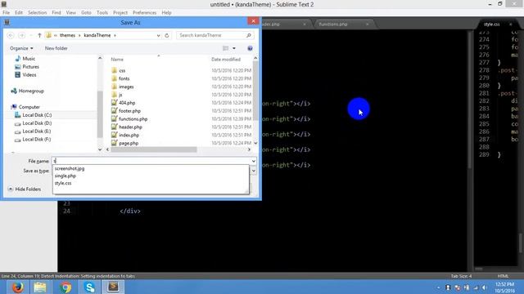The width and height of the screenshot is (524, 294).
Task: Click the themes breadcrumb
Action: [x=67, y=35]
